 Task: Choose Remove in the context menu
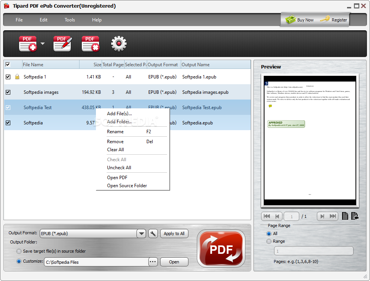(x=133, y=142)
